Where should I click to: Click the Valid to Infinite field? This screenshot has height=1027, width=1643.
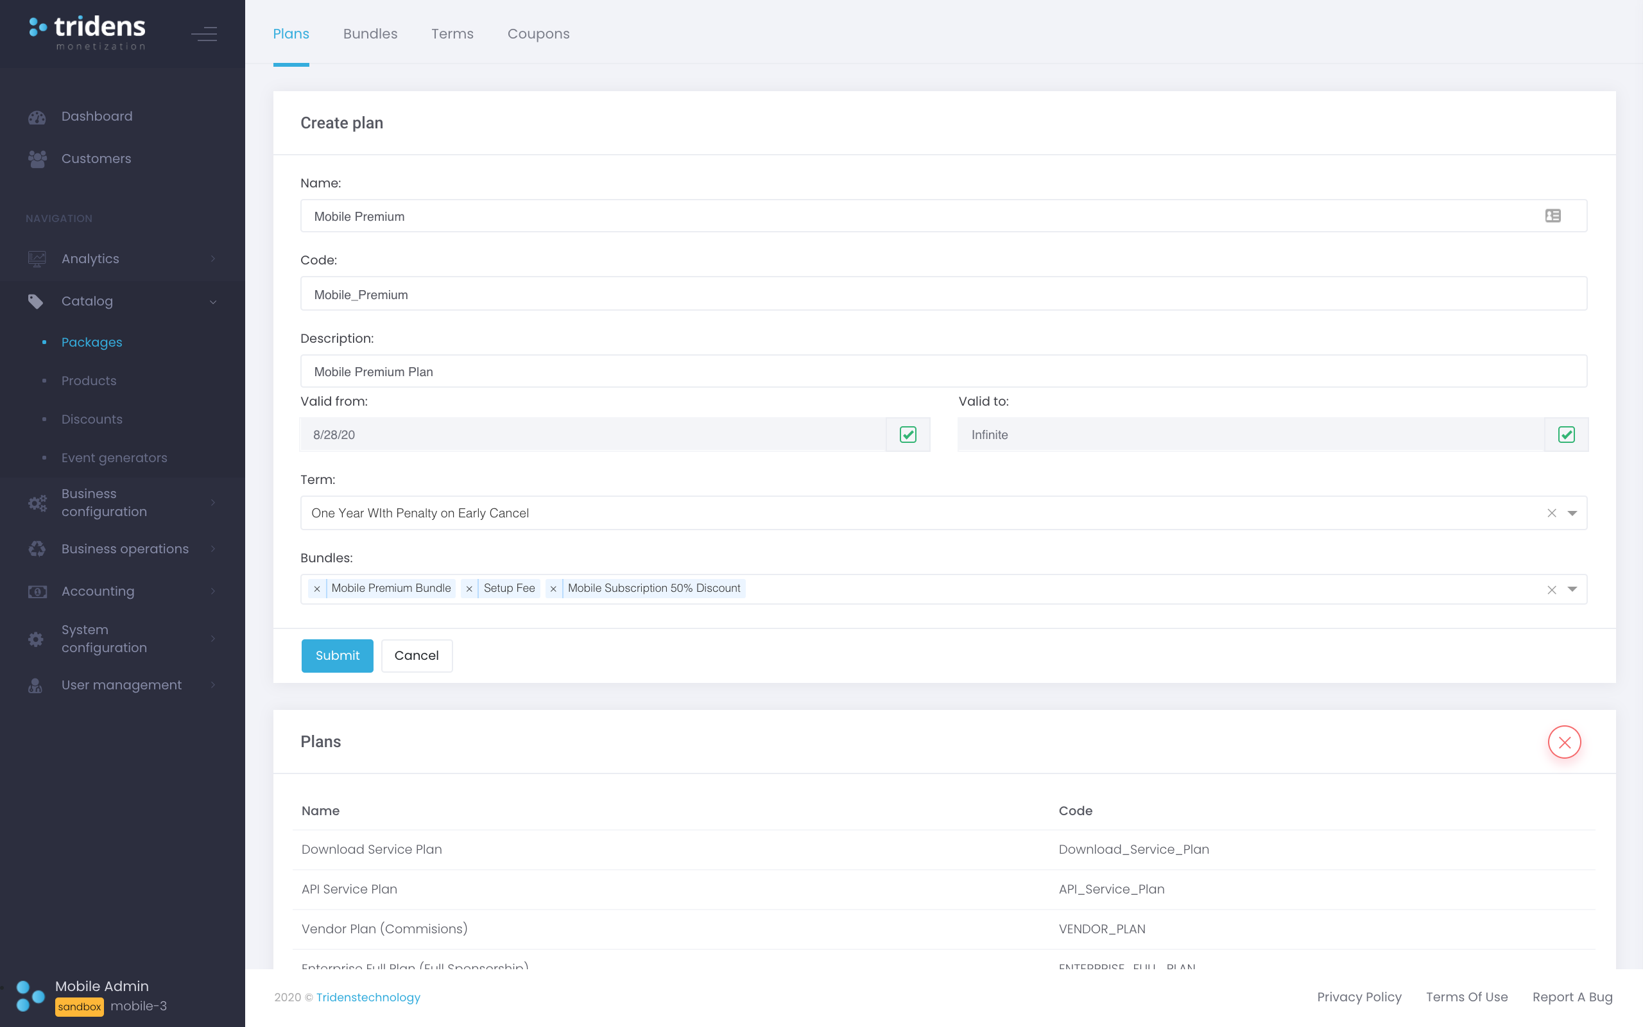click(x=1251, y=435)
